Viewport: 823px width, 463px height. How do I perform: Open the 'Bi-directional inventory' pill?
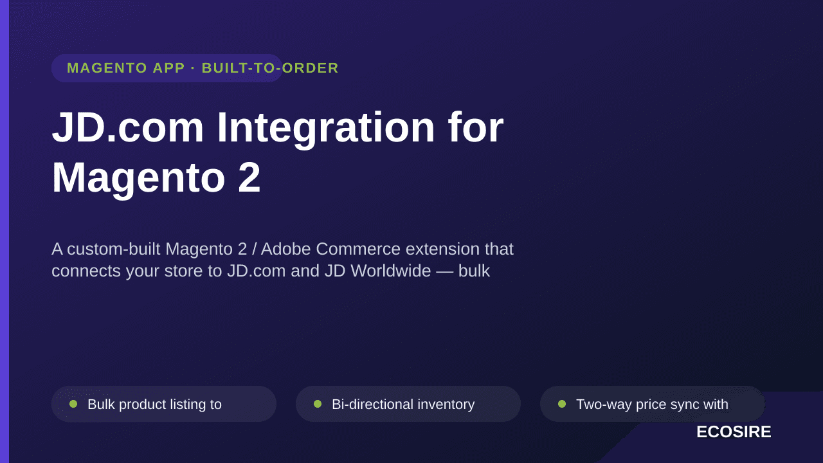click(408, 404)
